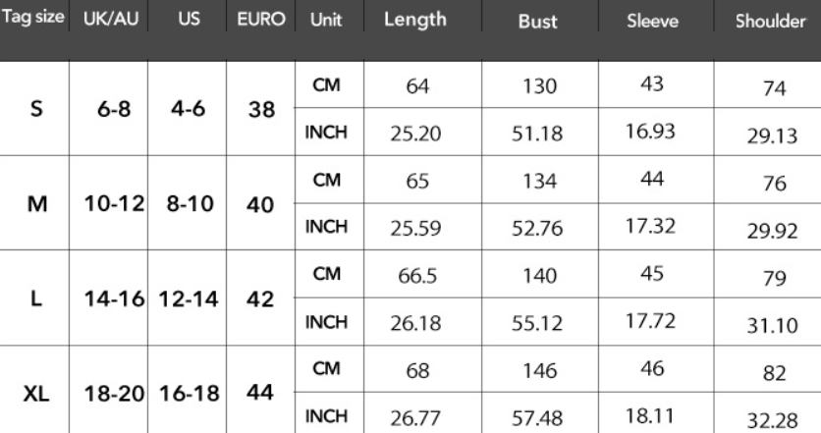Click the "Shoulder" column header
The image size is (821, 433).
(769, 22)
